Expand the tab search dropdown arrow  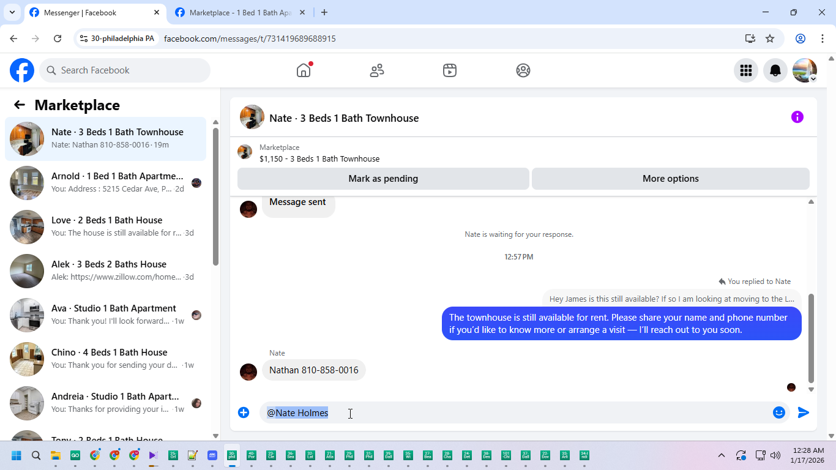click(12, 12)
